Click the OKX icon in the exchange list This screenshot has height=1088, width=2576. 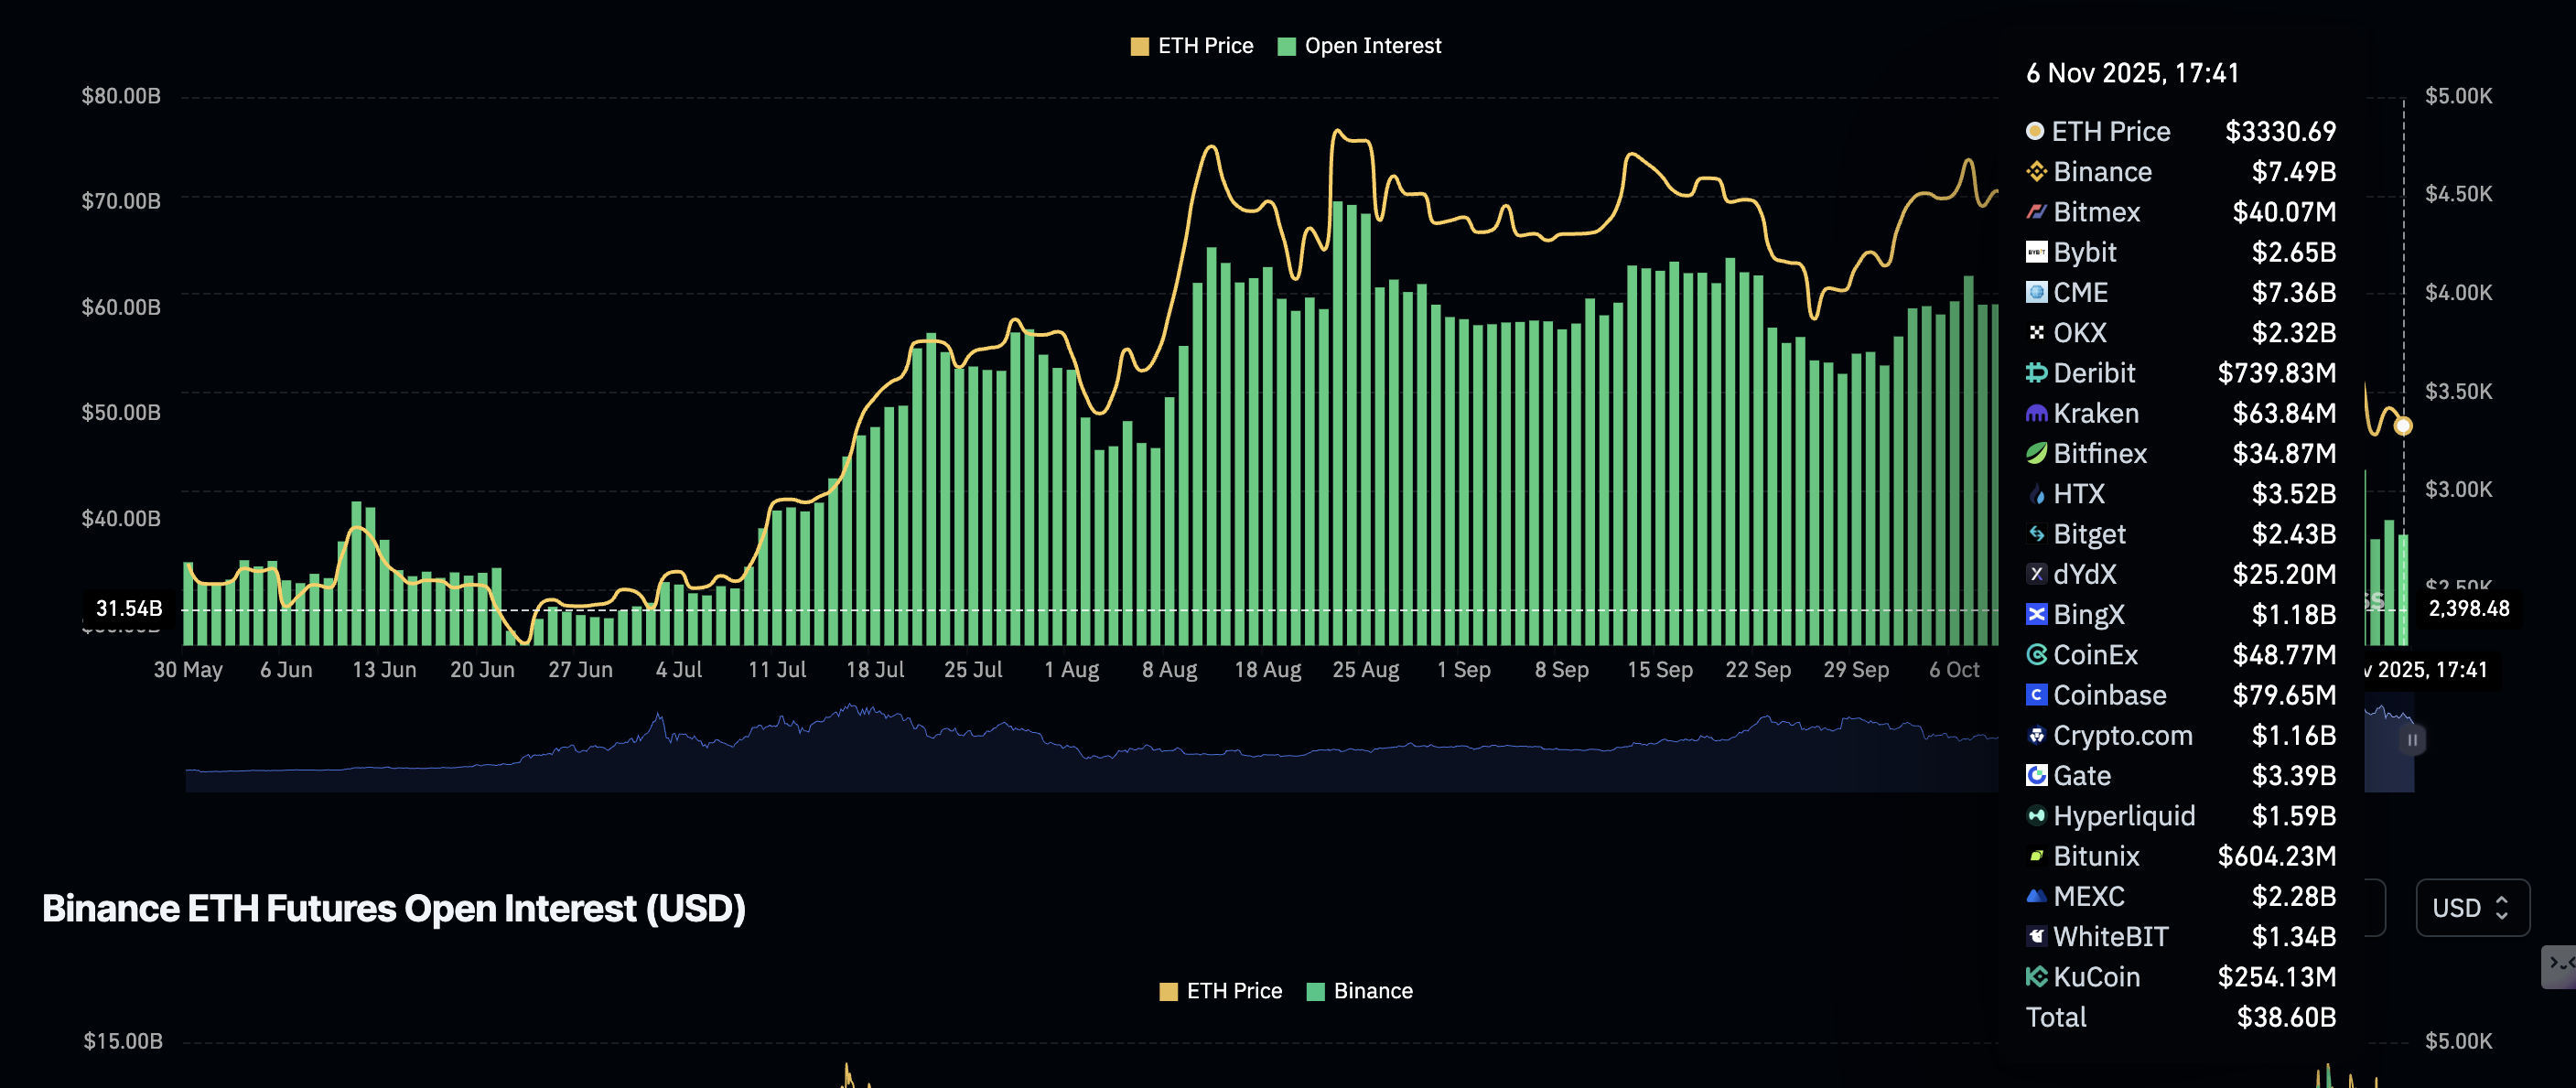coord(2035,332)
